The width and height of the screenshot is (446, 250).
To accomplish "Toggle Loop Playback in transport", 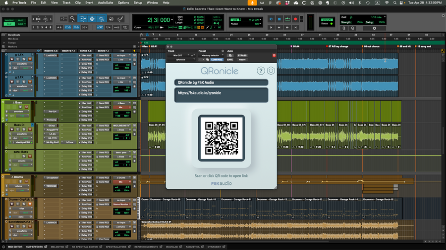I will tap(287, 19).
